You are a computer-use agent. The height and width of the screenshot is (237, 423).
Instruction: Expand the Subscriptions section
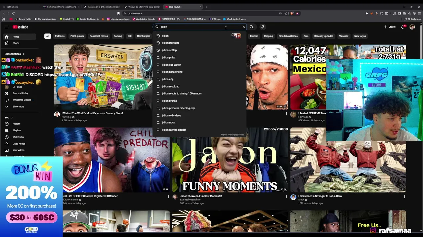point(14,54)
